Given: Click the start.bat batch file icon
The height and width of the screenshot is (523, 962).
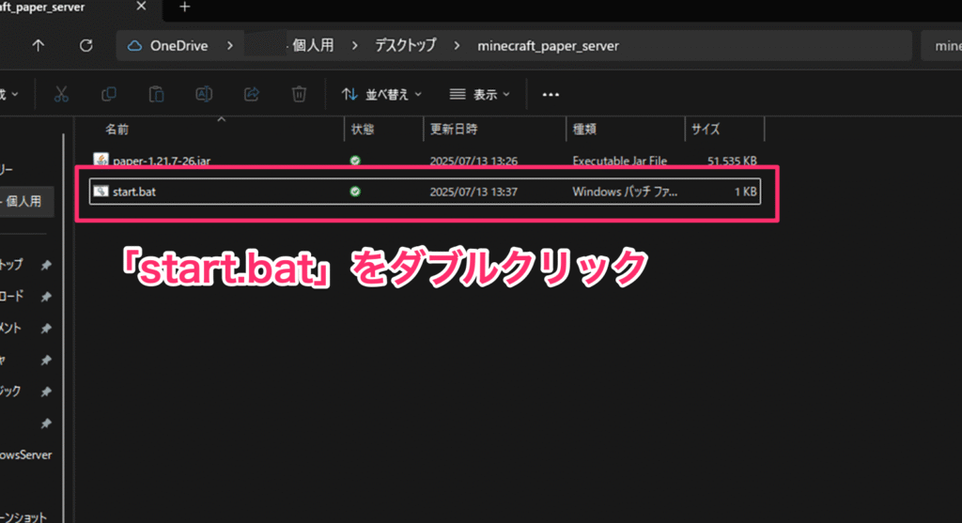Looking at the screenshot, I should point(101,192).
